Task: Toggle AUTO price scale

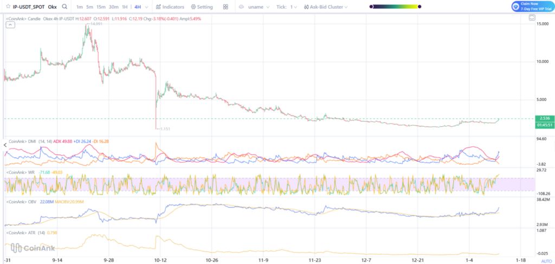Action: [x=546, y=261]
